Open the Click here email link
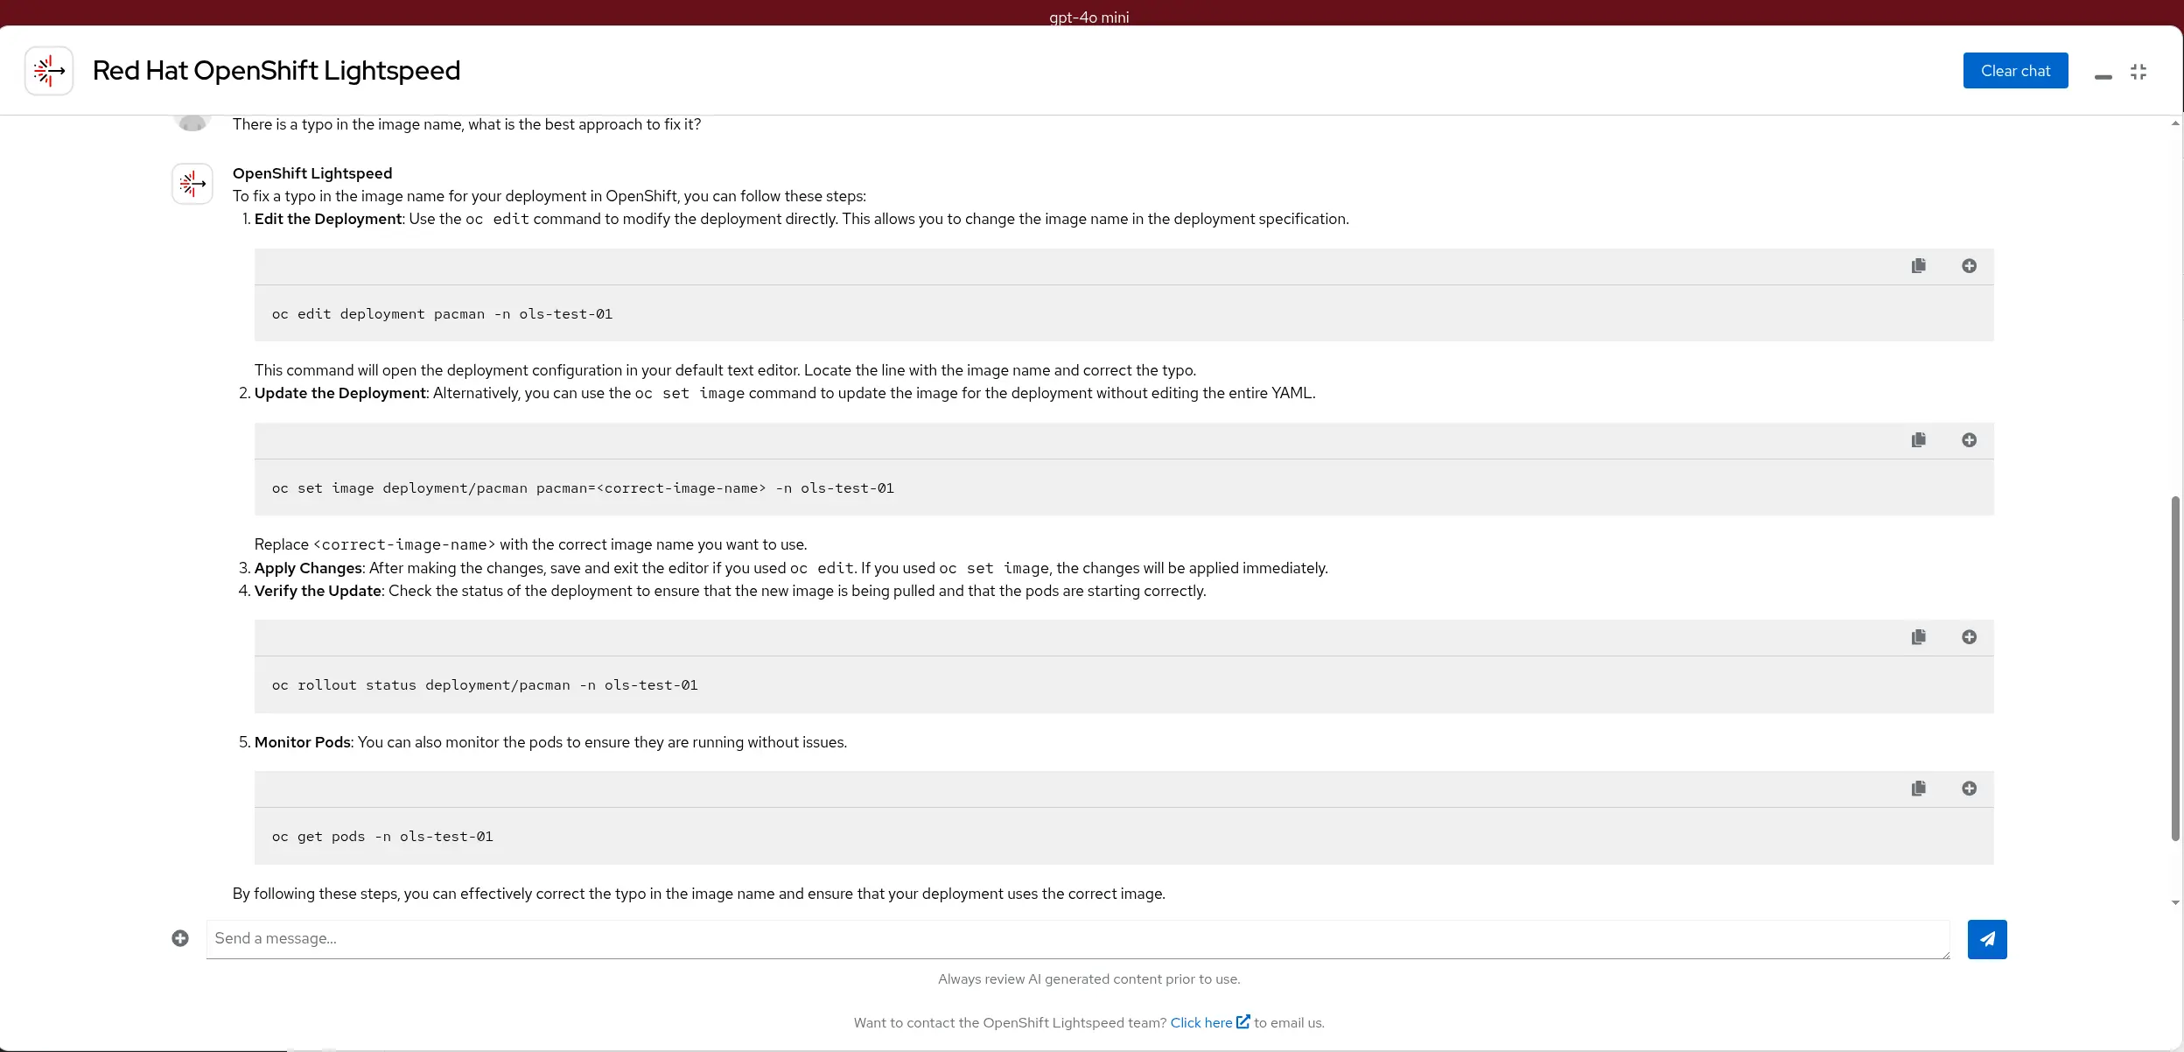 pyautogui.click(x=1210, y=1022)
